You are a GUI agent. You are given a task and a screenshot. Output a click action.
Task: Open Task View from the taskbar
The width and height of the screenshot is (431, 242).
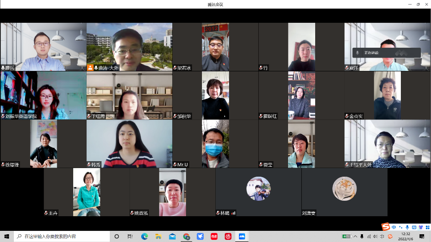pos(130,236)
